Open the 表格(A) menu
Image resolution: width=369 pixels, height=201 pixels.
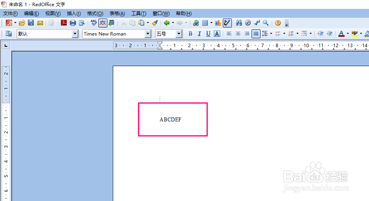[117, 14]
